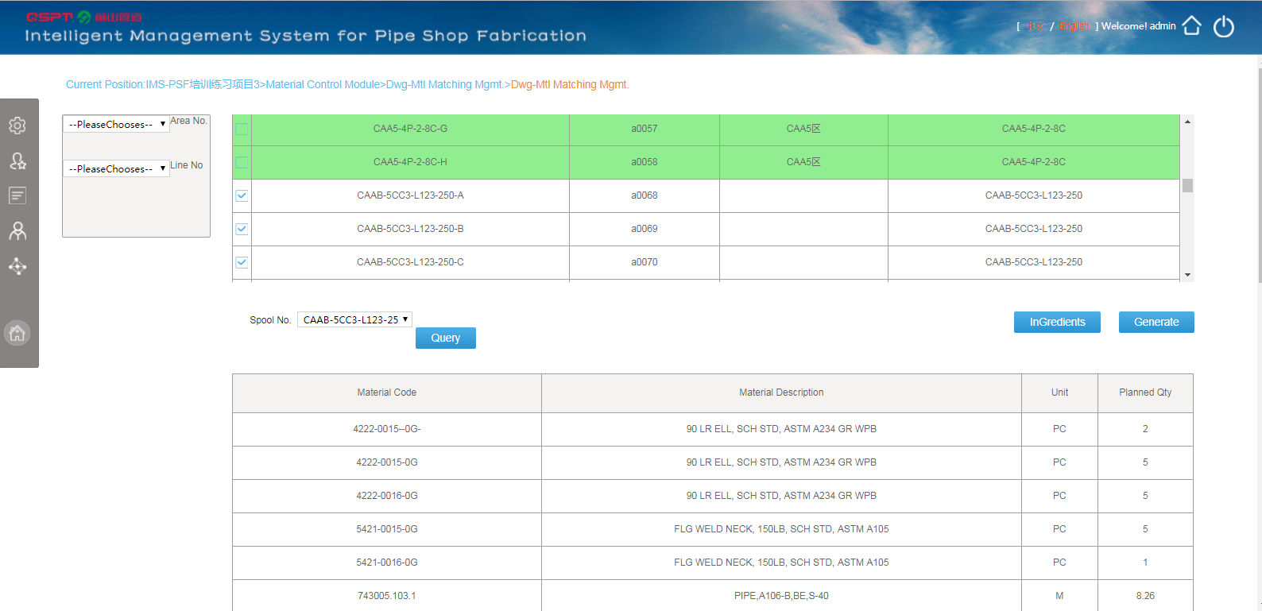Click the drawing table scrollbar thumb

1187,185
